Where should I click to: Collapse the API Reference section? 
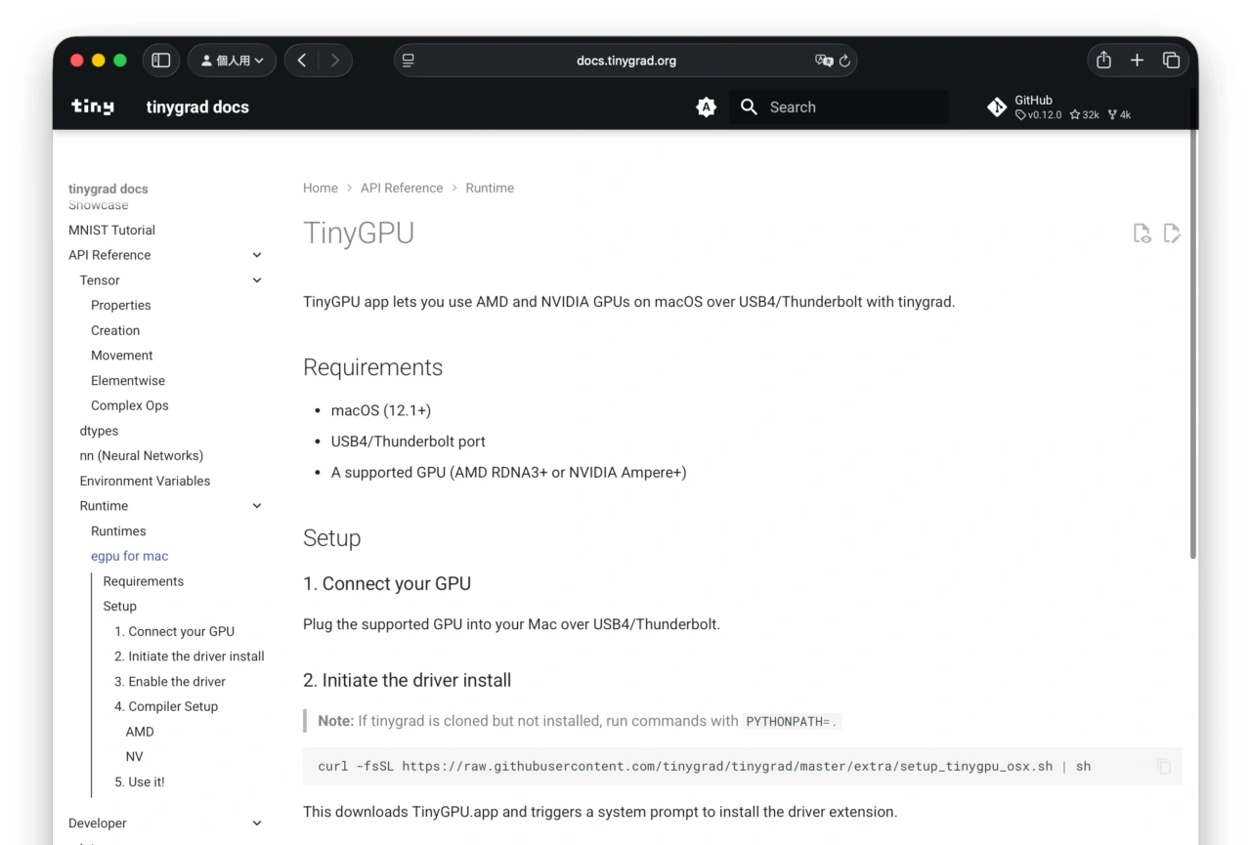[x=257, y=255]
